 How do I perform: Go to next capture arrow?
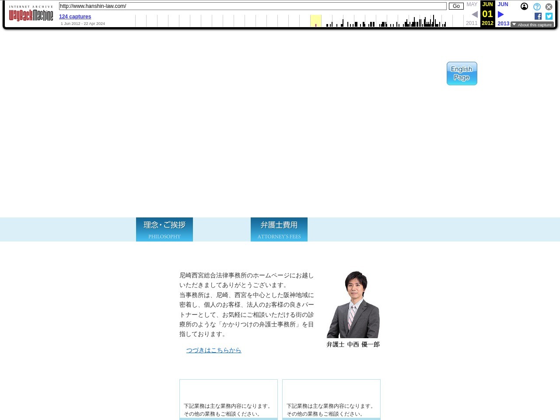(x=501, y=14)
